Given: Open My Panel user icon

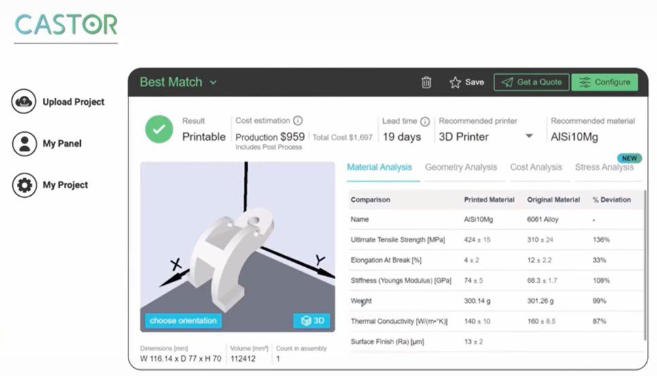Looking at the screenshot, I should point(24,143).
